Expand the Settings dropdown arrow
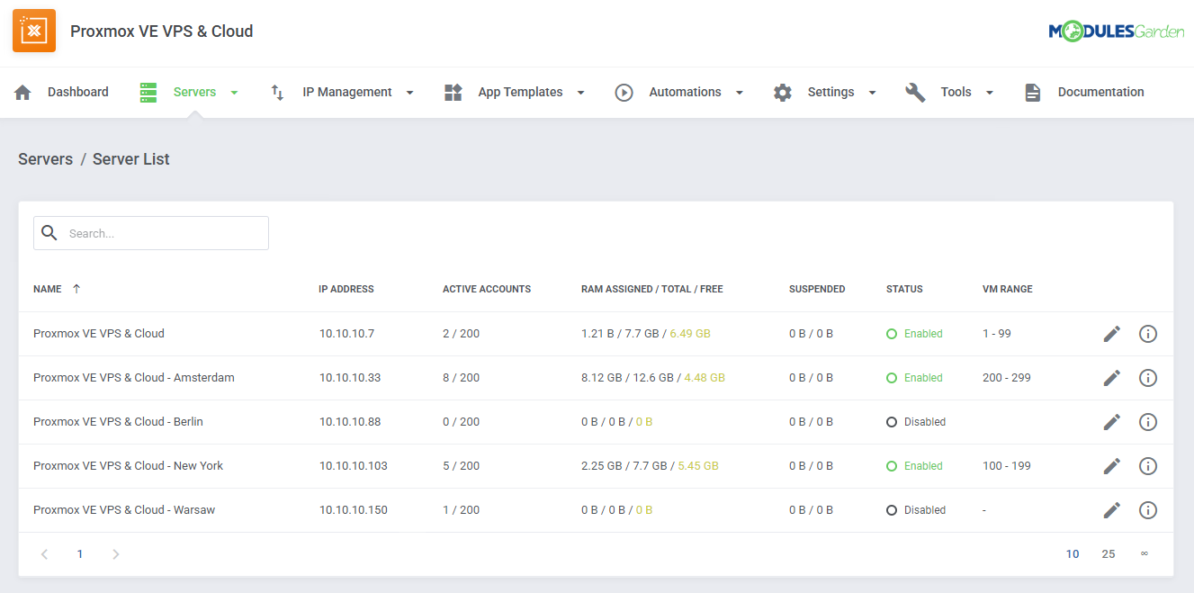The width and height of the screenshot is (1194, 593). [x=872, y=93]
